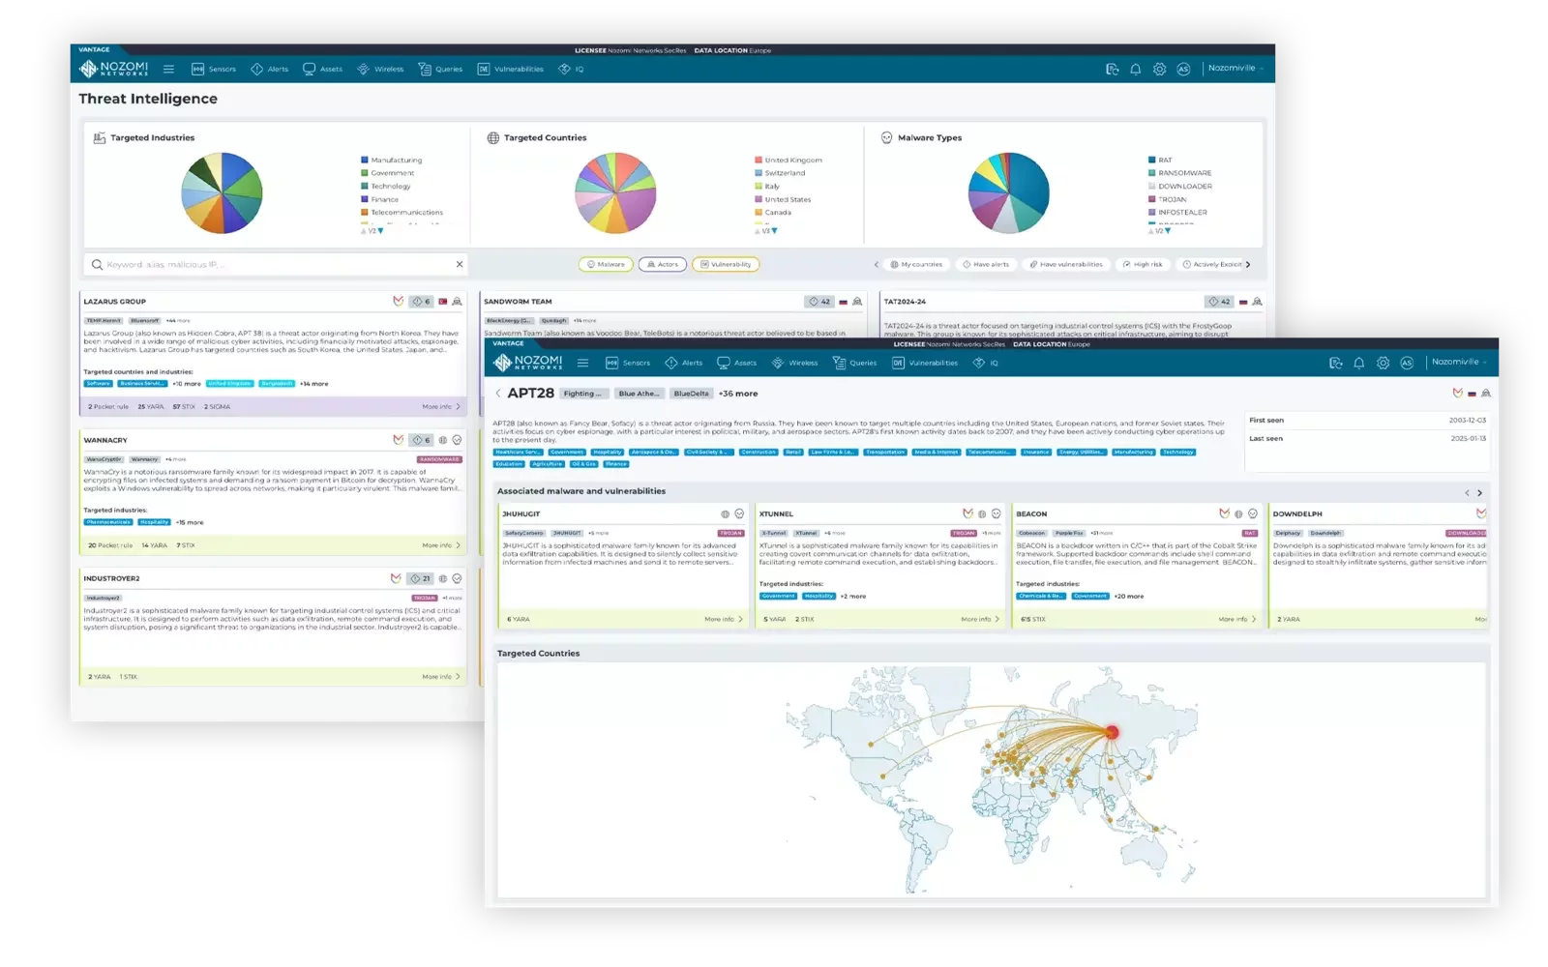Expand the '+36 more' aliases for APT28
Screen dimensions: 1548x967
738,394
